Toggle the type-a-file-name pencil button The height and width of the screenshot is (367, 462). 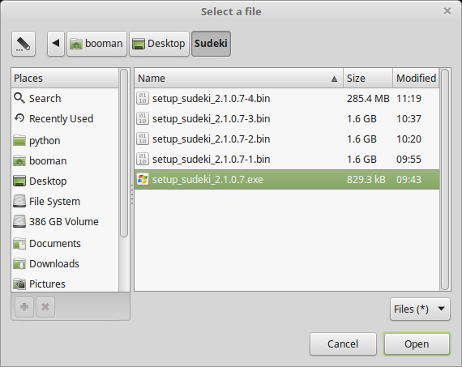click(24, 44)
